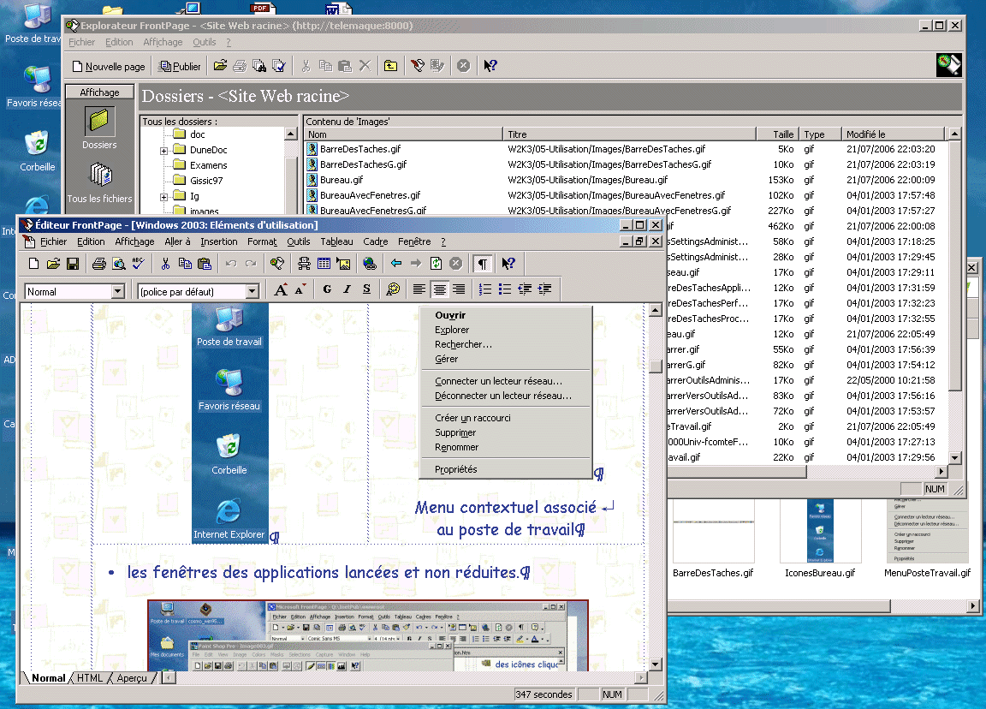Toggle center alignment in formatting toolbar
The height and width of the screenshot is (709, 986).
coord(440,290)
